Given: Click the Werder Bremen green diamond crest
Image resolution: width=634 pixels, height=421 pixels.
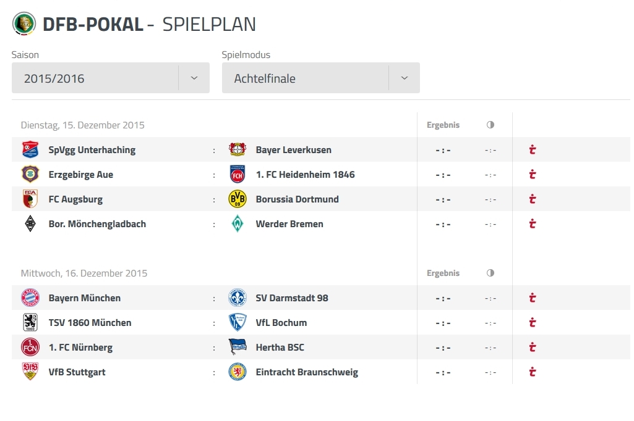Looking at the screenshot, I should pyautogui.click(x=238, y=223).
